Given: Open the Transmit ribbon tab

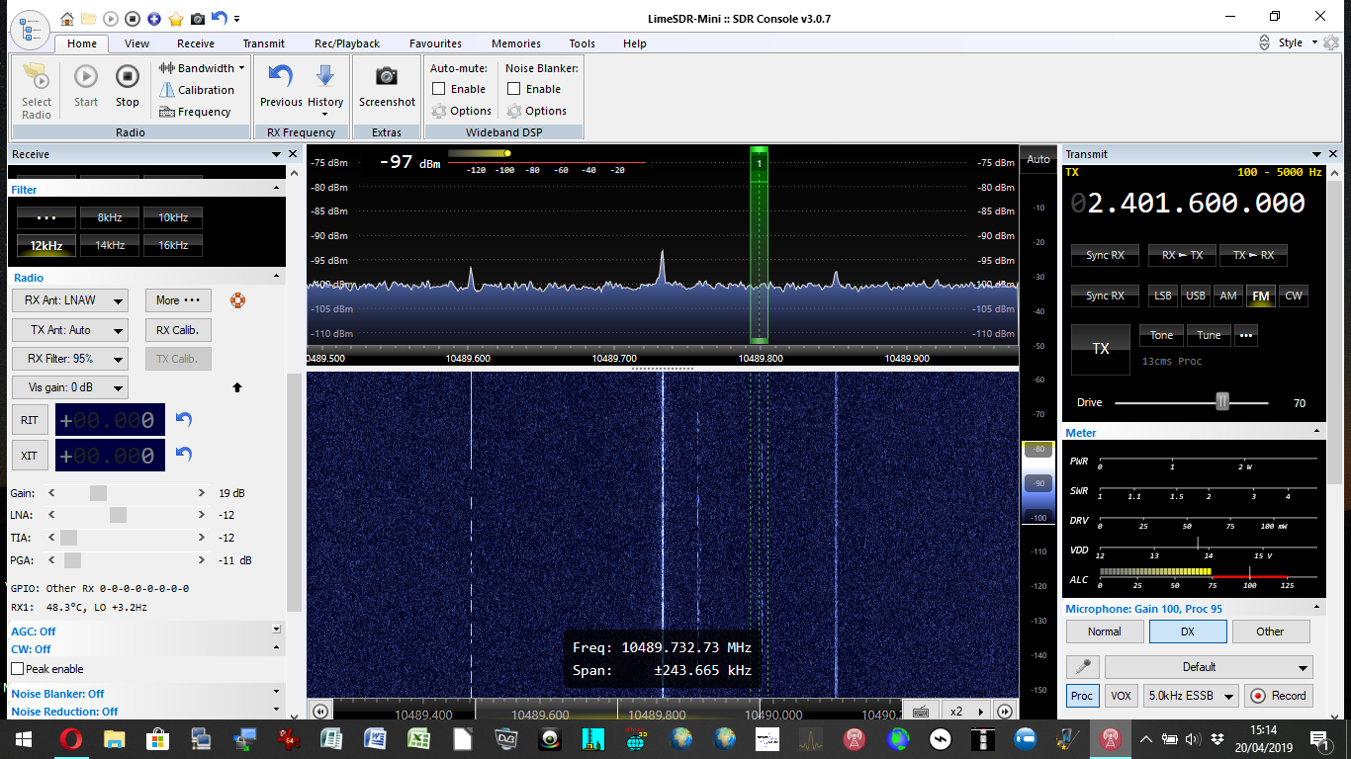Looking at the screenshot, I should (263, 43).
